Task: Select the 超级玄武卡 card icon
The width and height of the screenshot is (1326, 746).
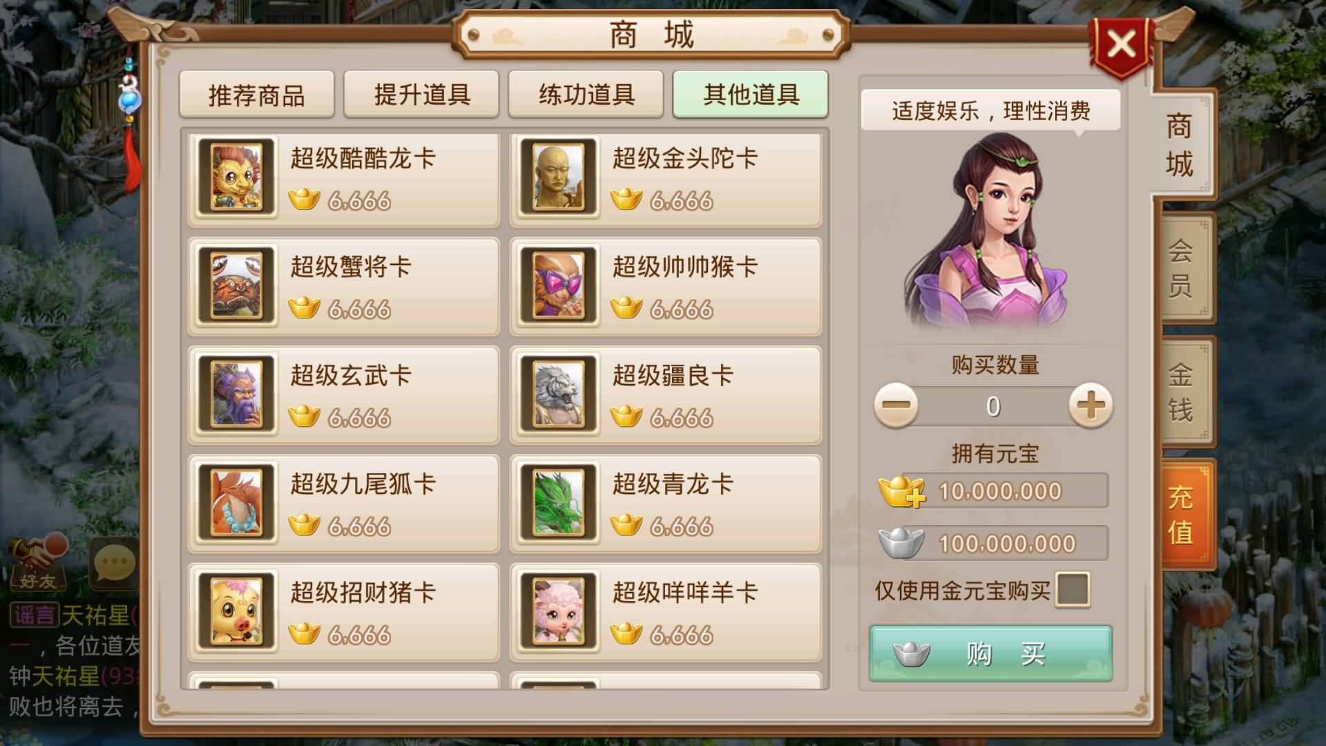Action: (237, 394)
